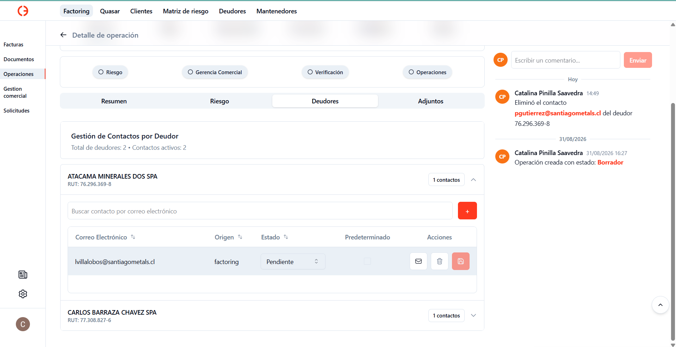676x347 pixels.
Task: Sort by Origen column arrows
Action: point(240,237)
